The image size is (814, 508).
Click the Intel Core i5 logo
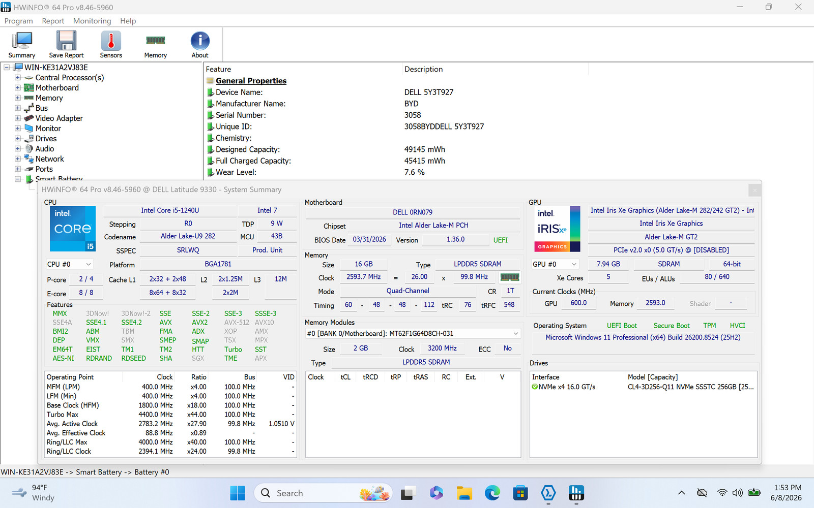pyautogui.click(x=73, y=229)
